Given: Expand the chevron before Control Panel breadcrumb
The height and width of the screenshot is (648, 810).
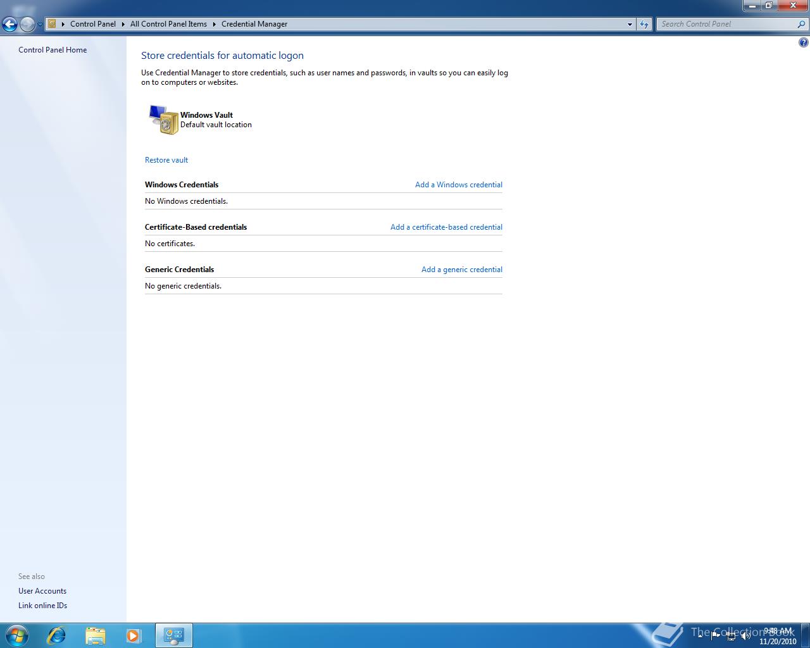Looking at the screenshot, I should pyautogui.click(x=63, y=24).
